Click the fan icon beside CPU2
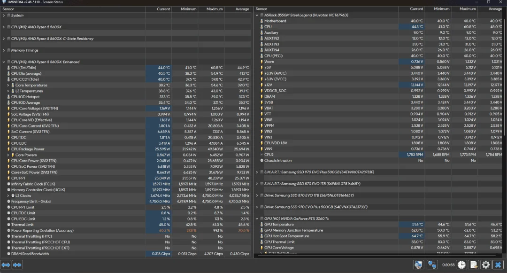 coord(262,155)
